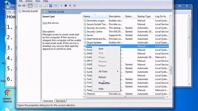Click gear icon of Shell Hardware Detection

(x=85, y=39)
